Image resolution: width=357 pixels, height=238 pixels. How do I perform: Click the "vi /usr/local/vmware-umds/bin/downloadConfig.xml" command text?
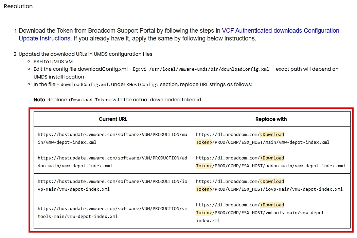pos(205,69)
